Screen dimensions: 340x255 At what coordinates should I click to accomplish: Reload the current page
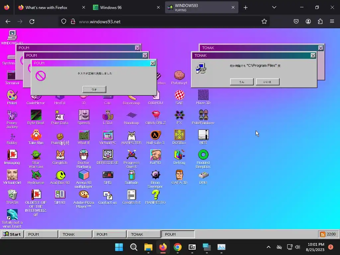tap(32, 22)
